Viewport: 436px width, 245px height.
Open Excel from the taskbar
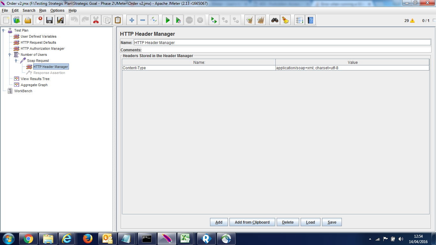click(x=185, y=239)
